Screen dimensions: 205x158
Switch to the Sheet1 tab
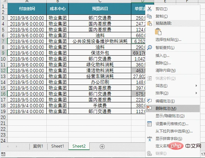pos(57,146)
